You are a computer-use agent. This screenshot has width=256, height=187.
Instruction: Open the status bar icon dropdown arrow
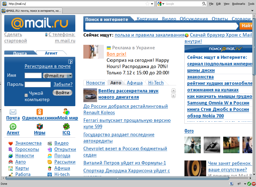point(245,184)
